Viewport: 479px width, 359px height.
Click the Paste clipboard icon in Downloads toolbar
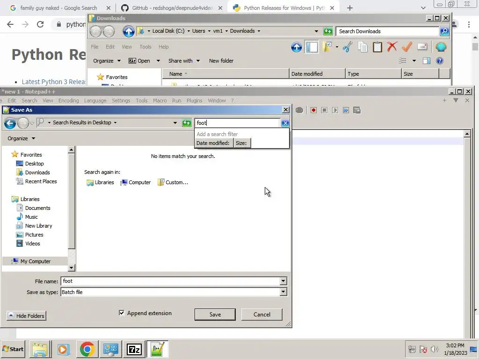tap(377, 47)
